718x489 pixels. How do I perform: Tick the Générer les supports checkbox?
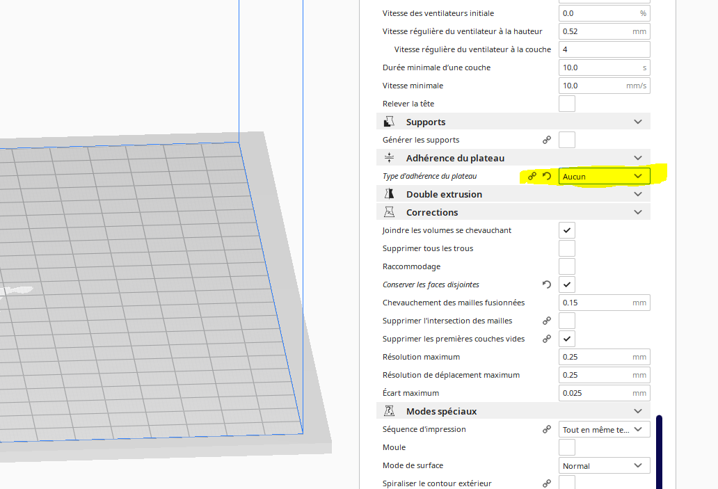pos(567,140)
